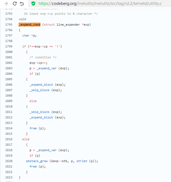
Task: Click 'free (p);' on line 1821
Action: [37, 166]
